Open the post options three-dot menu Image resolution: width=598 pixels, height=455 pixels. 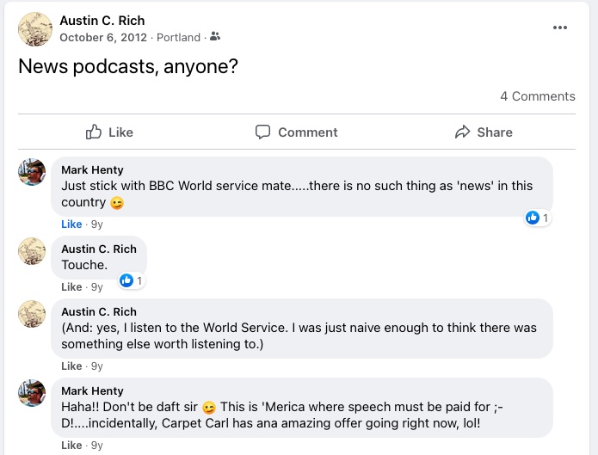click(560, 28)
